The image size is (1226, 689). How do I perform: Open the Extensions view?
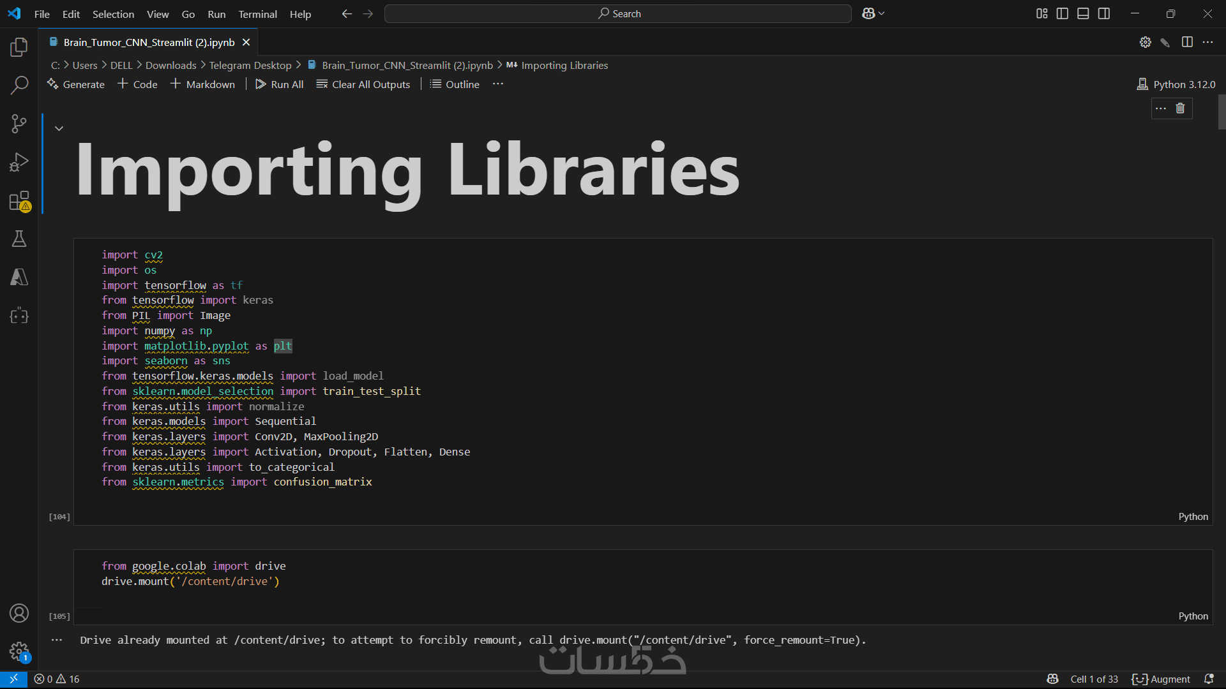[19, 201]
